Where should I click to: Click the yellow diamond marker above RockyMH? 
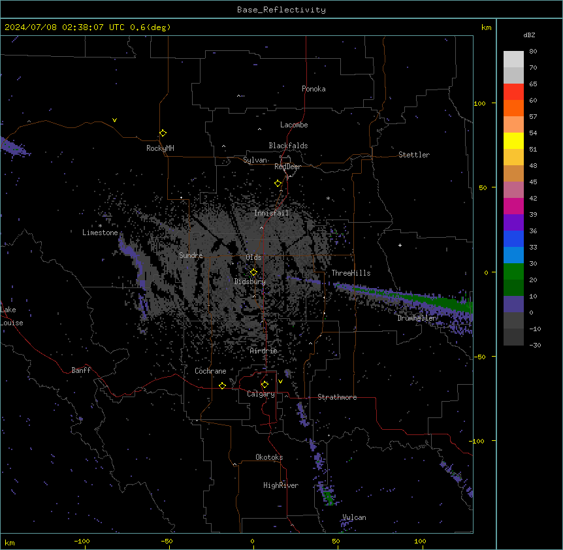163,133
